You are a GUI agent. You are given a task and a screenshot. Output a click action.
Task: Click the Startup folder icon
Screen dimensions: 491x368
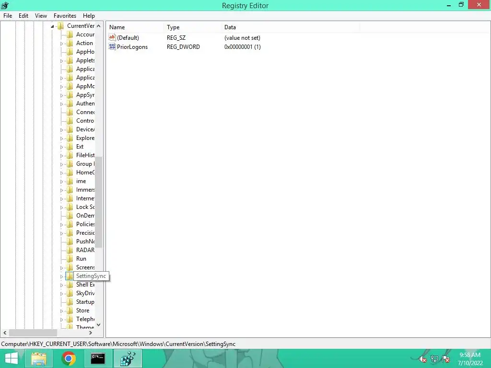coord(70,302)
